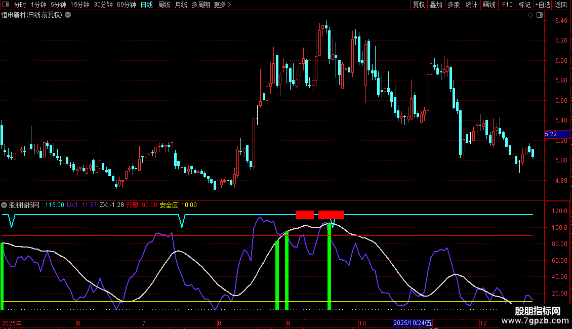Click the 120.0 indicator axis label
Viewport: 572px width, 329px height.
point(559,211)
